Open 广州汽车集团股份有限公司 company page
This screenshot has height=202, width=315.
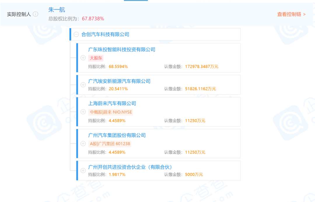tap(117, 135)
